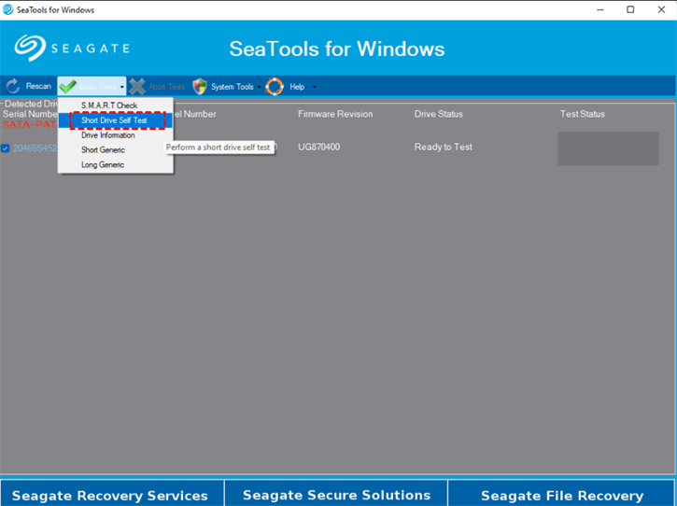Click the green checkmark Basic Tests icon
This screenshot has width=677, height=506.
click(x=67, y=87)
